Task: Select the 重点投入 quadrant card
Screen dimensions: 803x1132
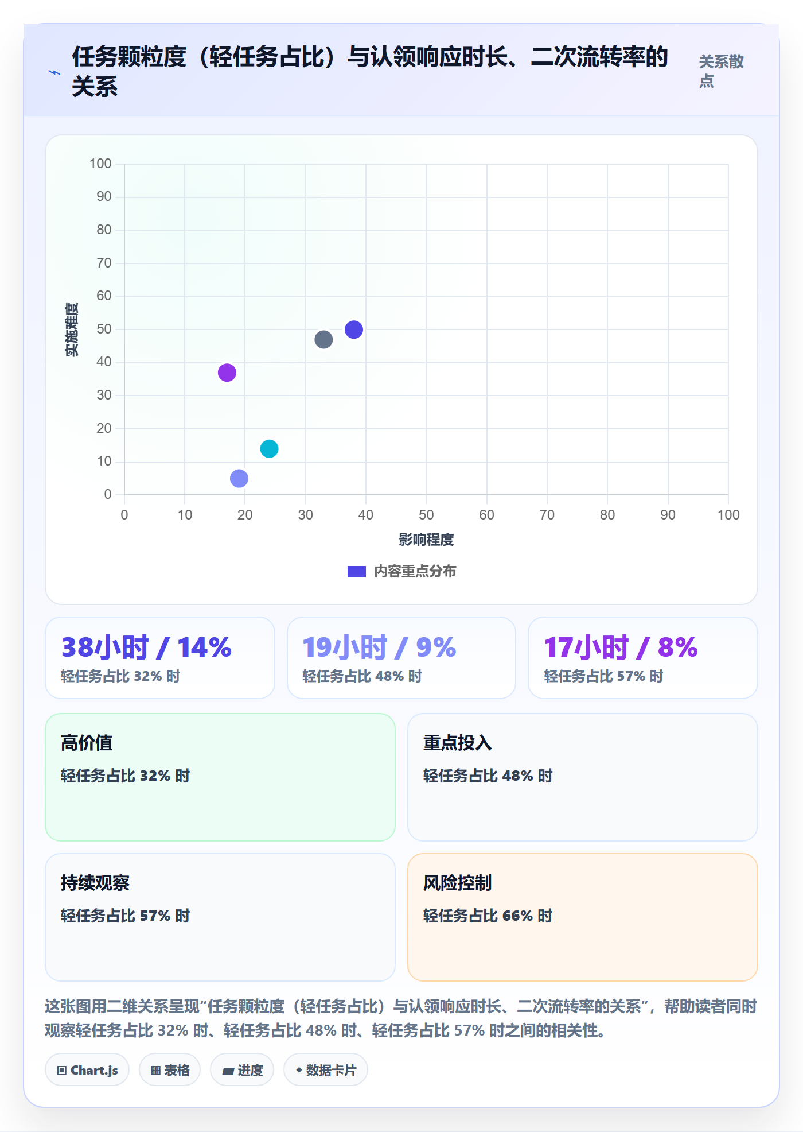Action: pos(583,777)
